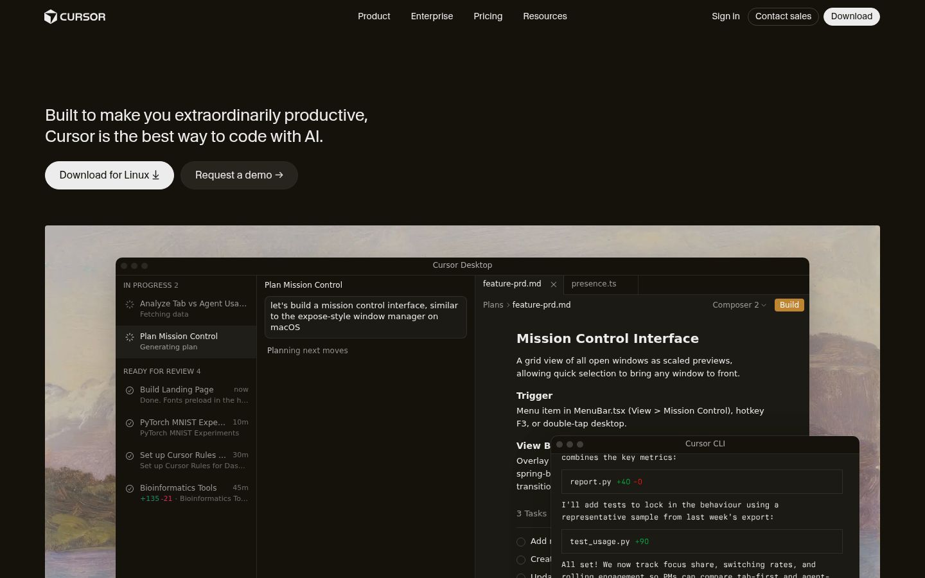Go to the Pricing page
This screenshot has height=578, width=925.
pos(488,16)
